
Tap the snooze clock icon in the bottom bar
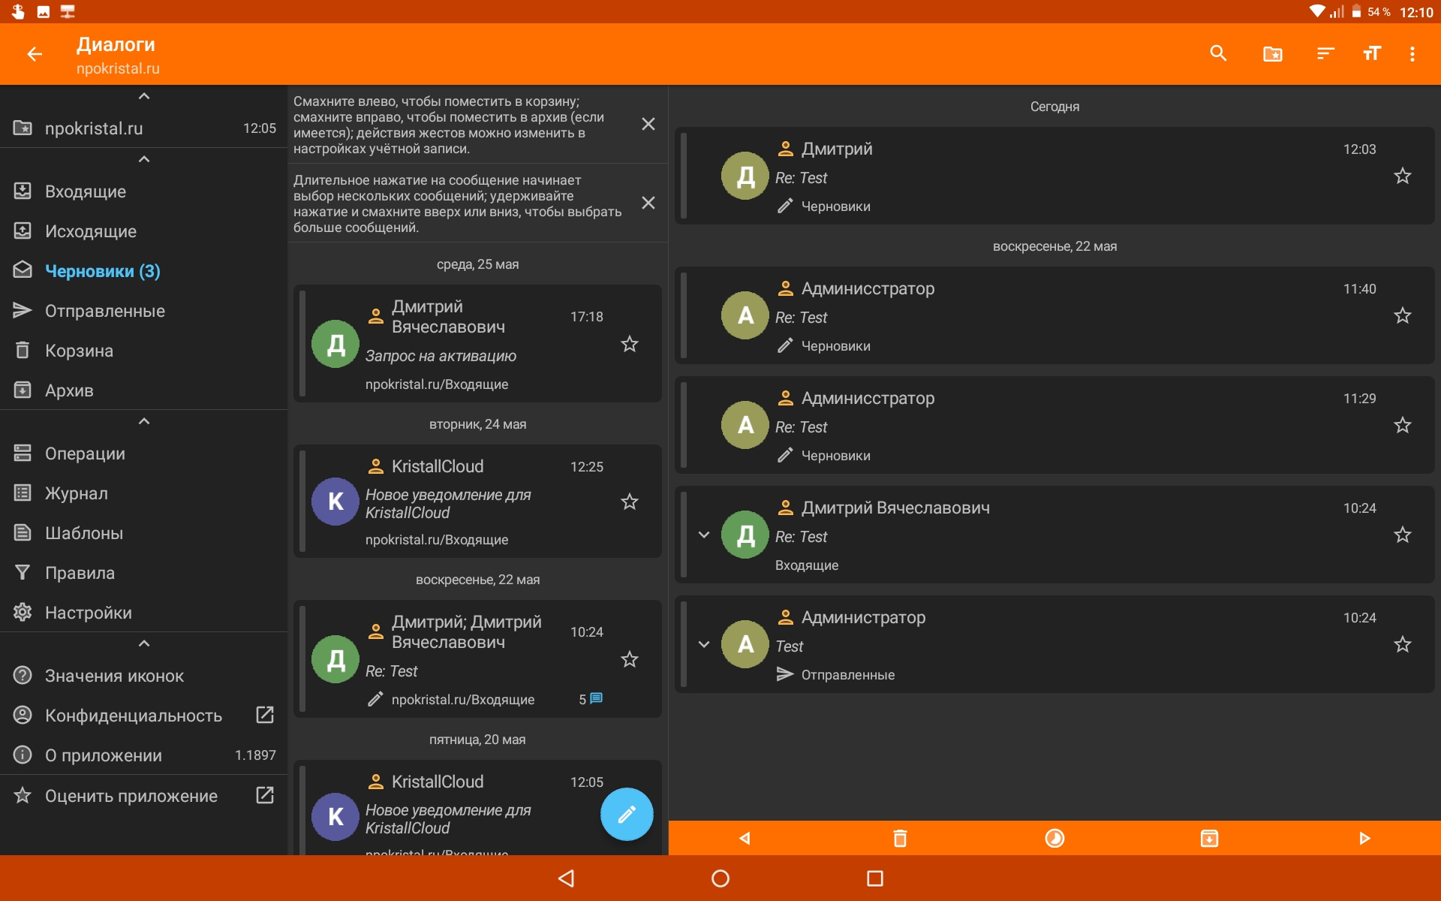[x=1054, y=838]
